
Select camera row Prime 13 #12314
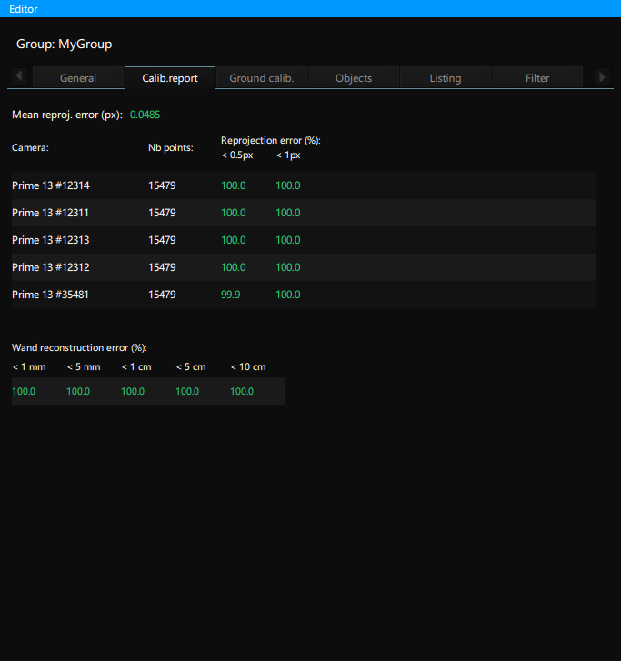click(51, 185)
